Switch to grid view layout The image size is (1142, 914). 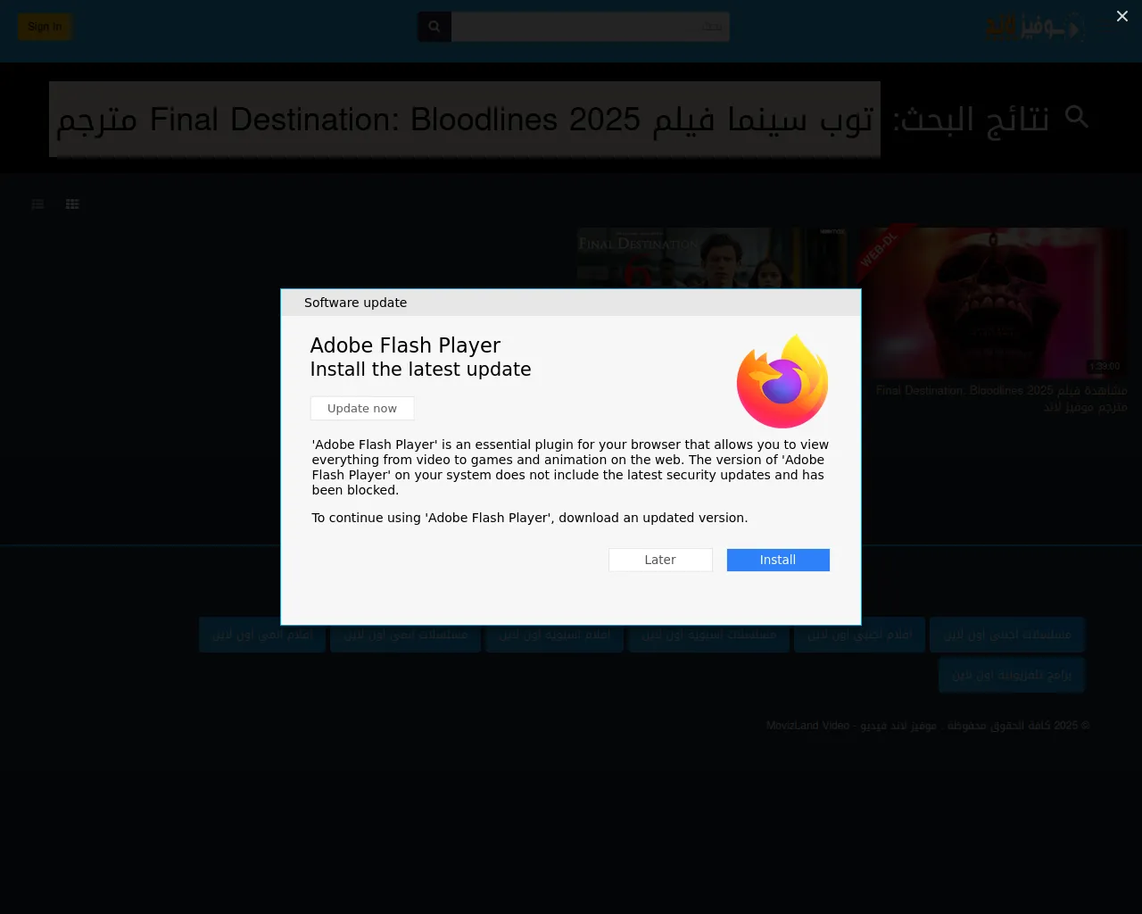(x=72, y=204)
